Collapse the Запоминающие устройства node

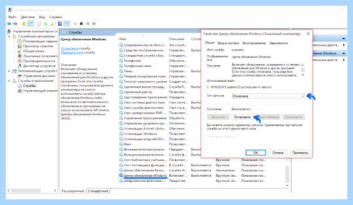[9, 71]
